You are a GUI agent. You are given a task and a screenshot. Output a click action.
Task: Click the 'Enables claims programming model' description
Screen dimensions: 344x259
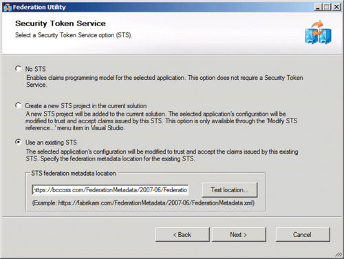tap(164, 81)
